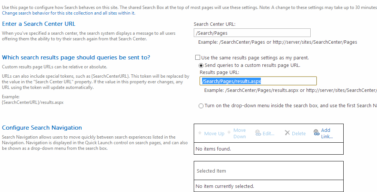Click the 'Search Center URL:' label
Viewport: 377px width, 192px height.
[214, 24]
